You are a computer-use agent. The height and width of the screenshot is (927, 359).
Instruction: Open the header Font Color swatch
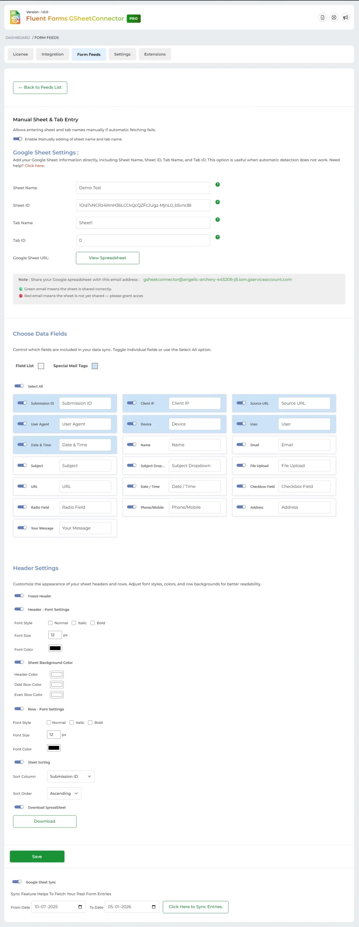[x=55, y=648]
